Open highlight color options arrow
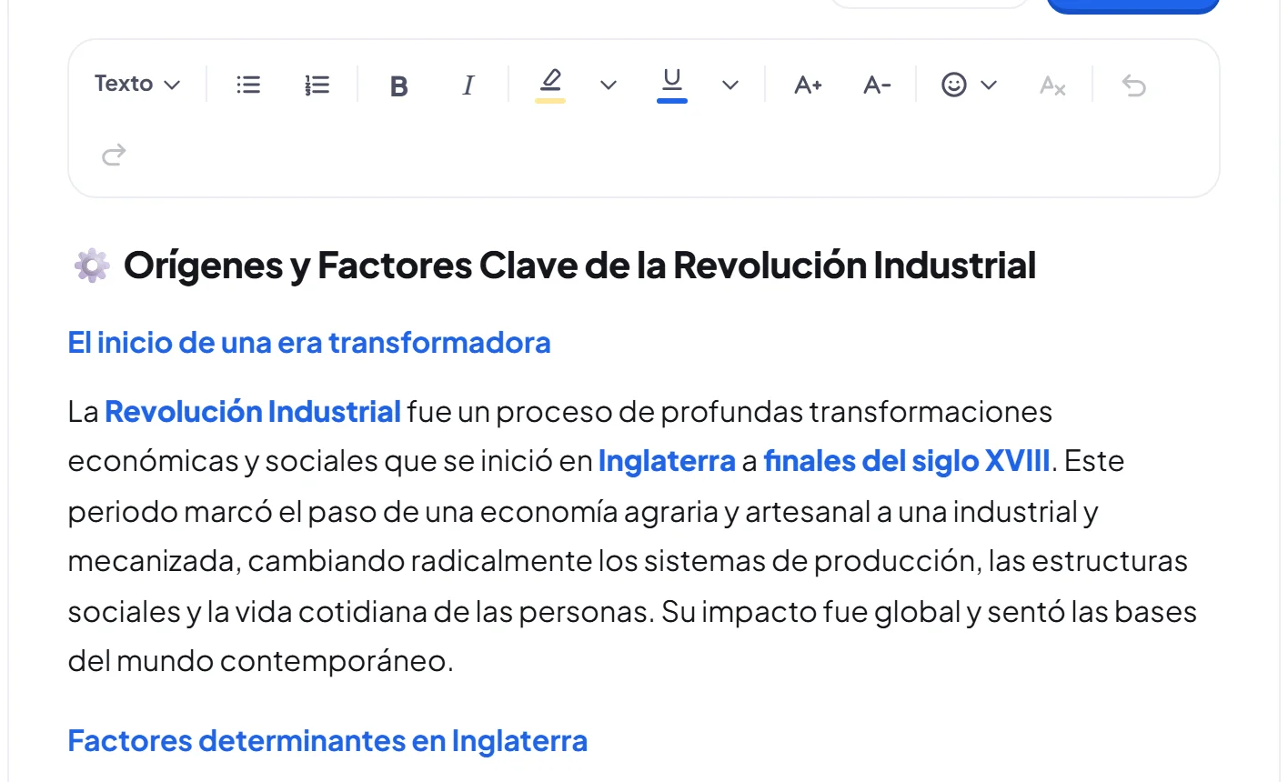This screenshot has width=1288, height=782. pos(609,85)
